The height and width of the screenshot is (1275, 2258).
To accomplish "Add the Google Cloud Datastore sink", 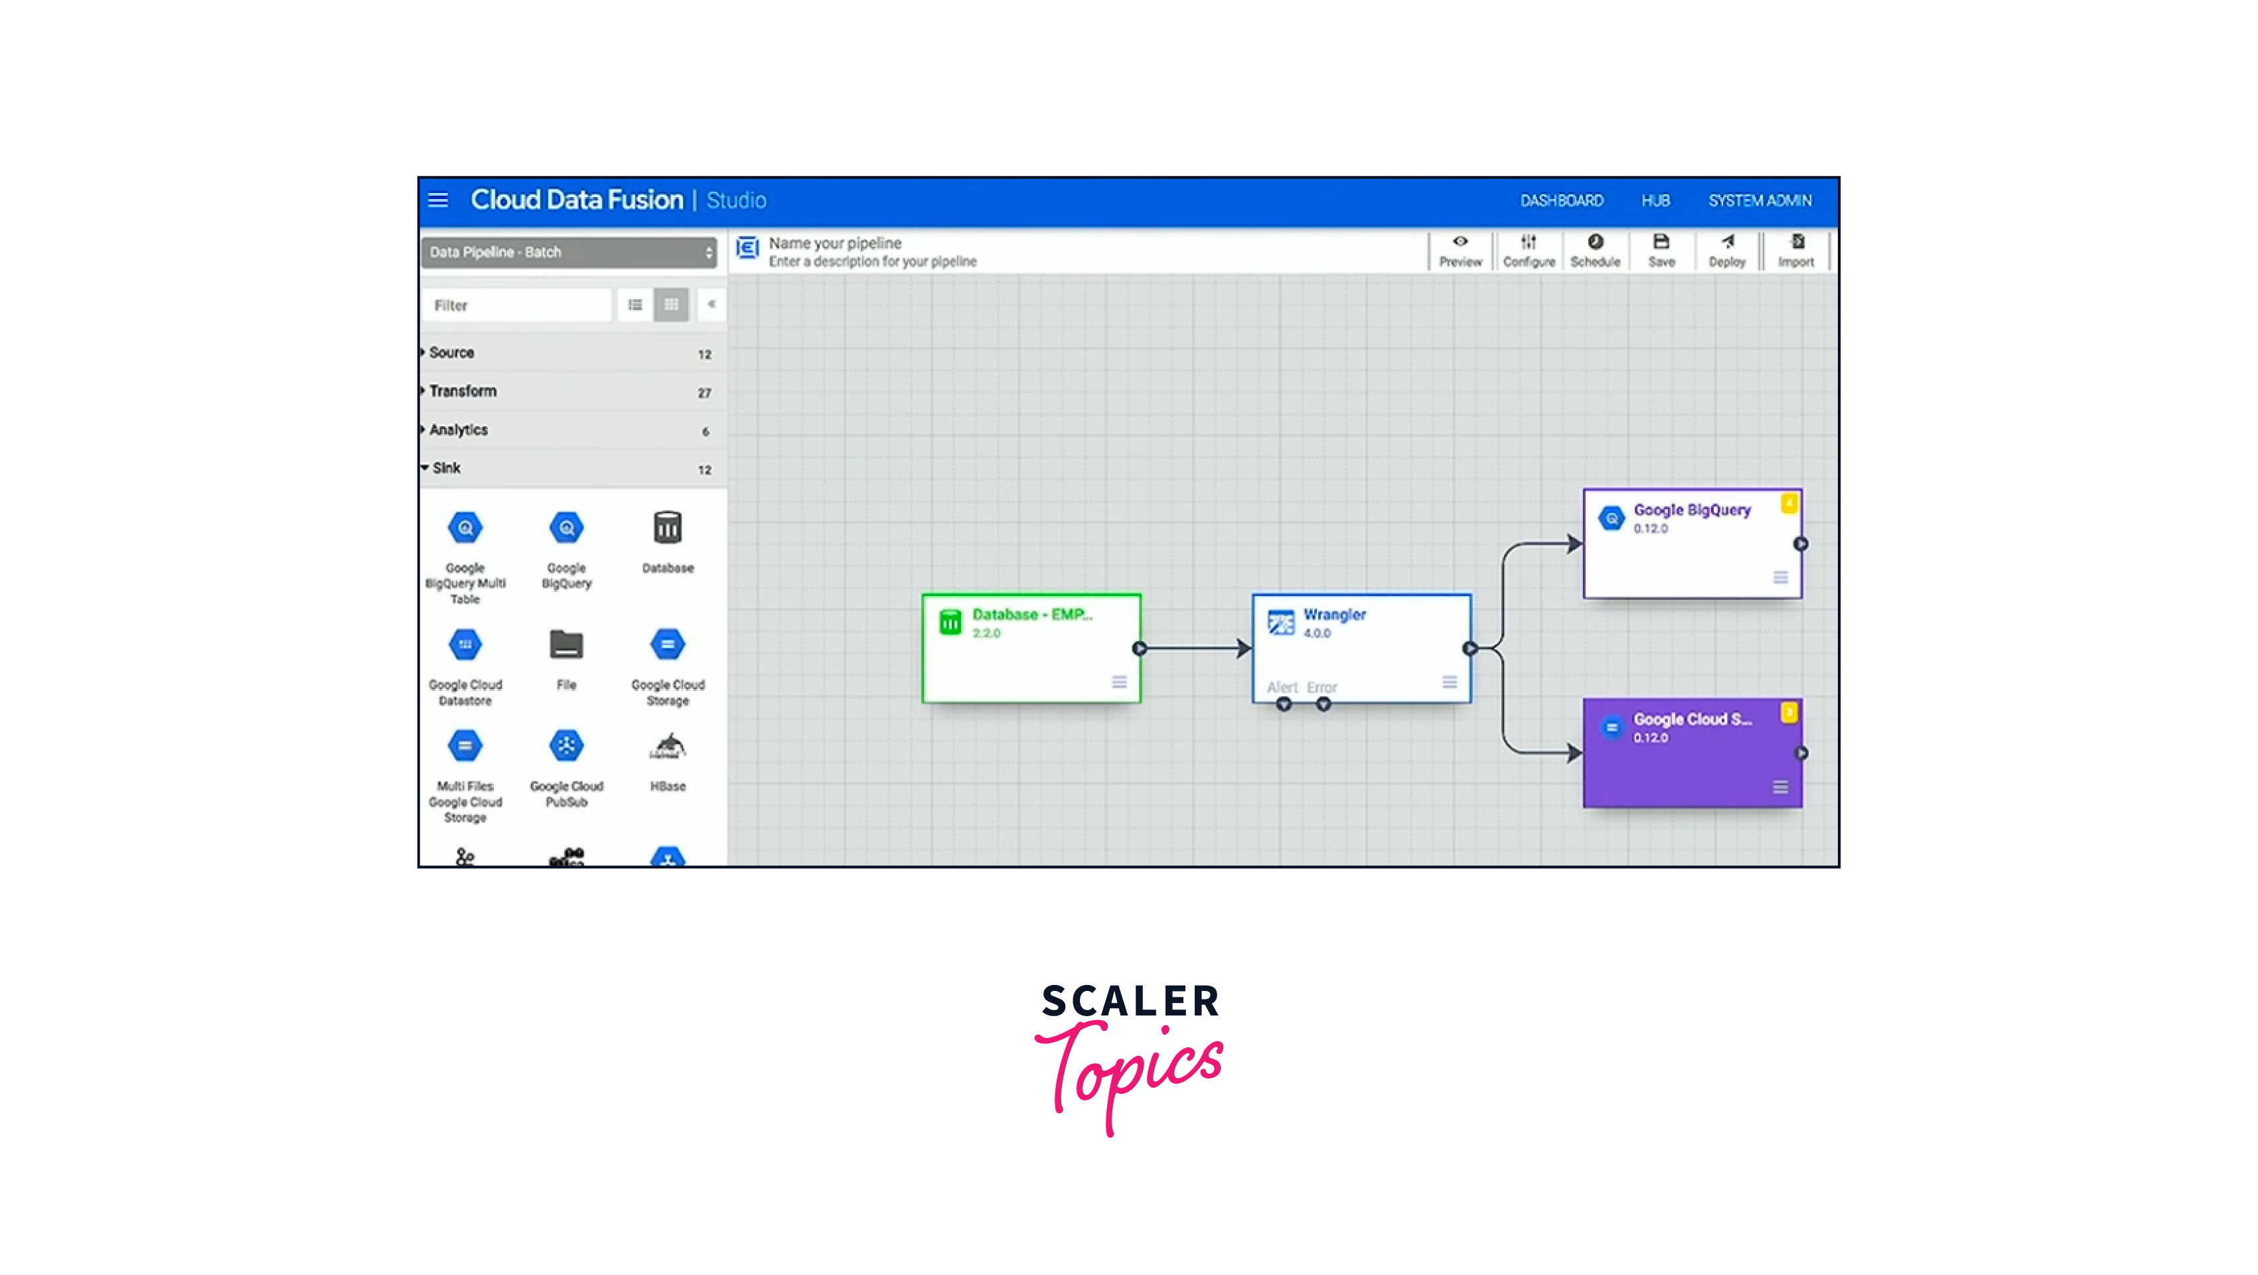I will 465,645.
